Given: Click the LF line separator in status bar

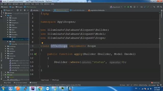Looking at the screenshot, I should point(131,85).
